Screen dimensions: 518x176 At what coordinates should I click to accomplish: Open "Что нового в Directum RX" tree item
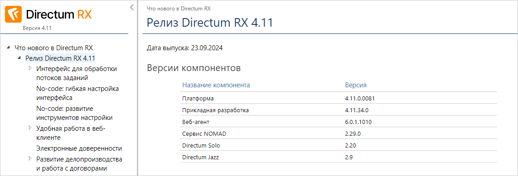tap(54, 48)
